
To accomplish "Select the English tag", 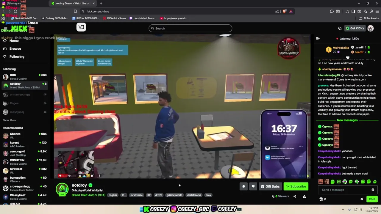I will (113, 195).
